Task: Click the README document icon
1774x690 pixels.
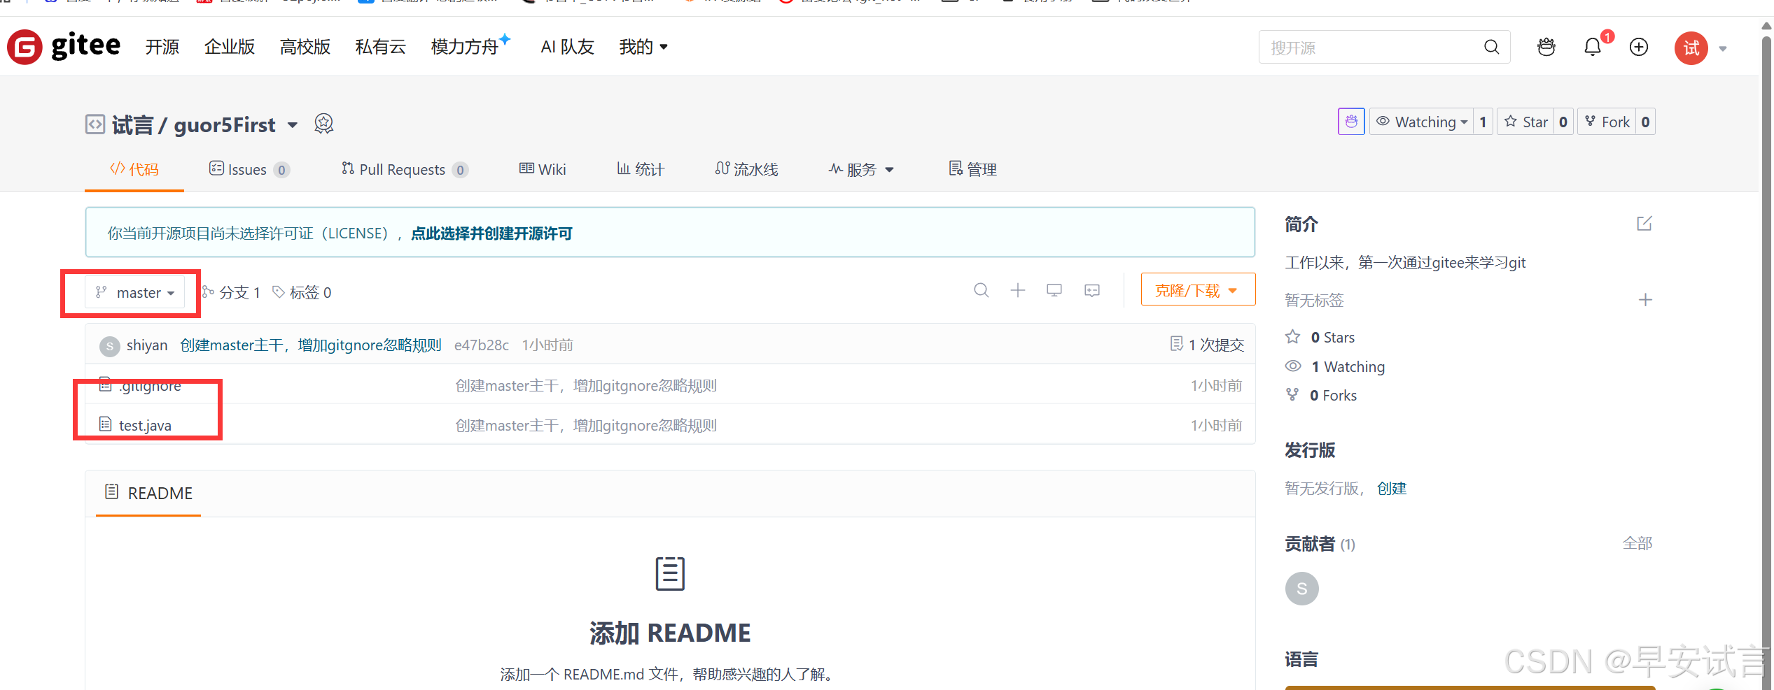Action: [x=111, y=492]
